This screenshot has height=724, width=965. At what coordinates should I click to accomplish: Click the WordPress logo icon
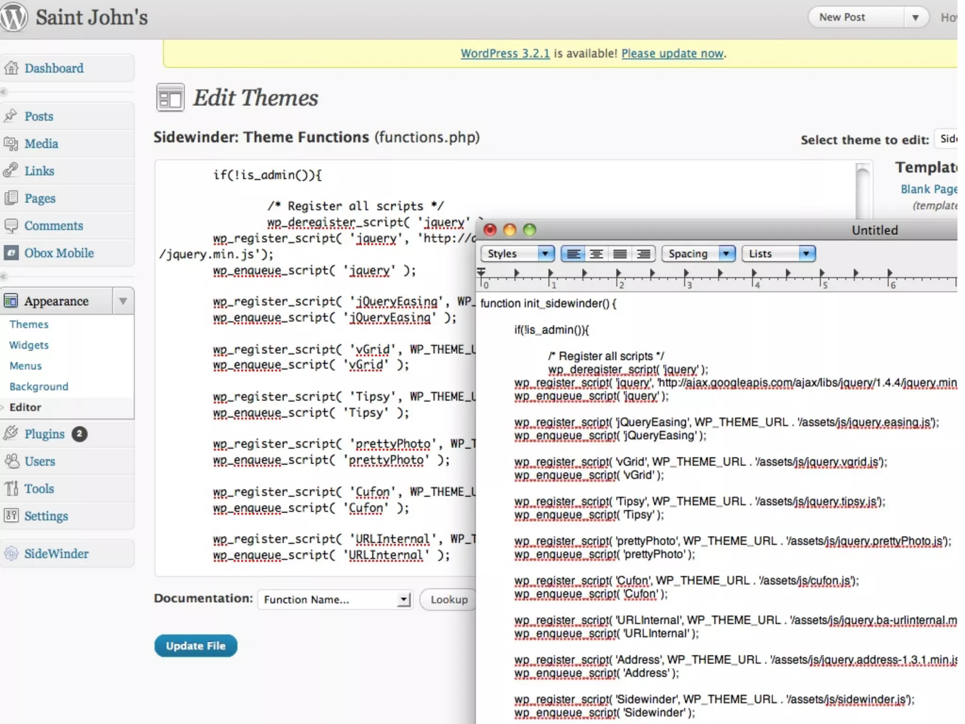pyautogui.click(x=14, y=17)
